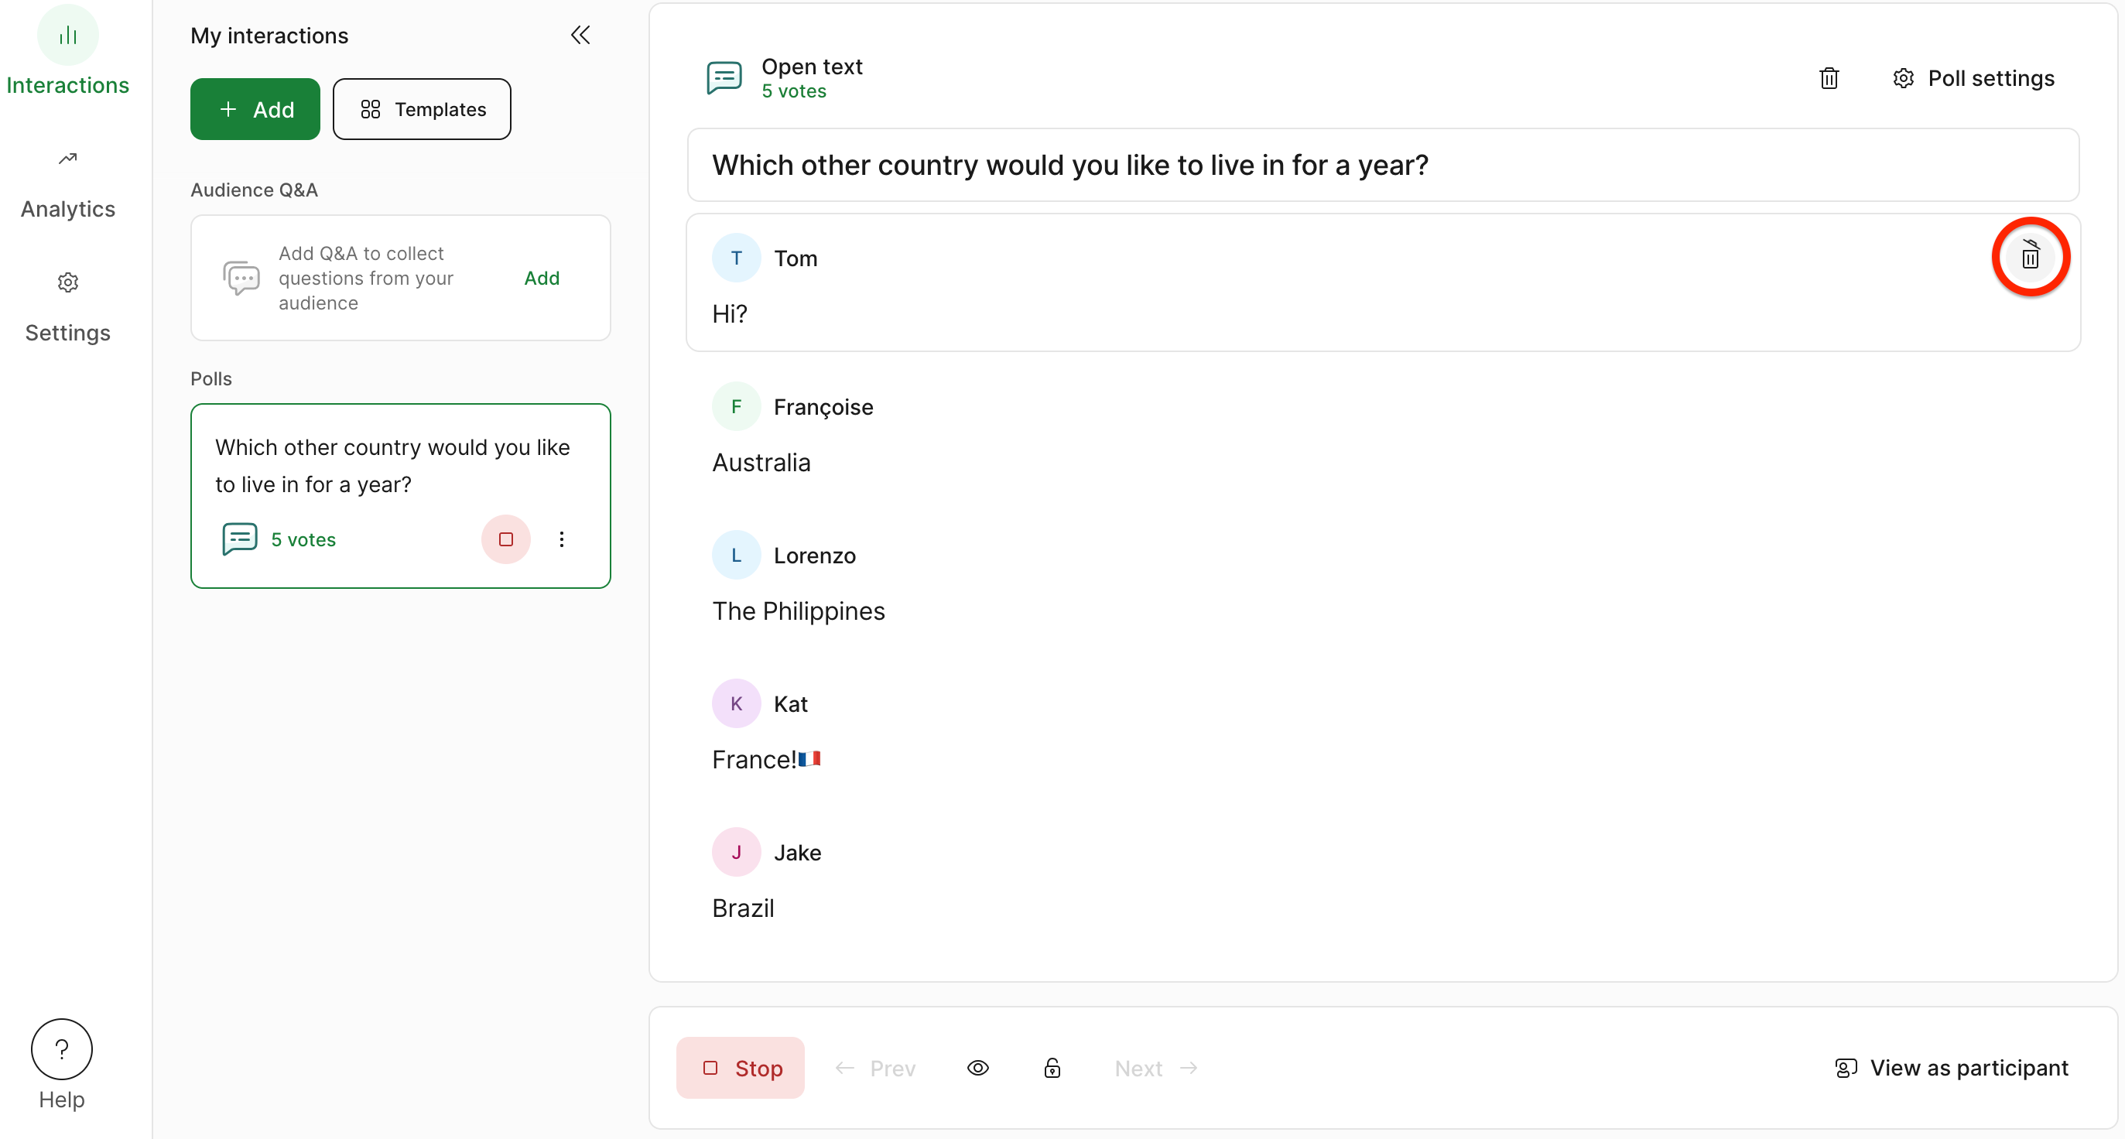
Task: Toggle results visibility eye icon
Action: tap(977, 1068)
